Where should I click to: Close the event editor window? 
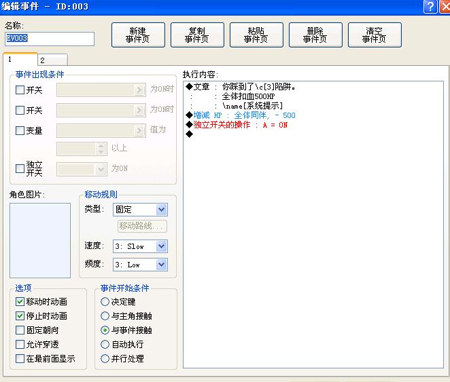click(445, 6)
